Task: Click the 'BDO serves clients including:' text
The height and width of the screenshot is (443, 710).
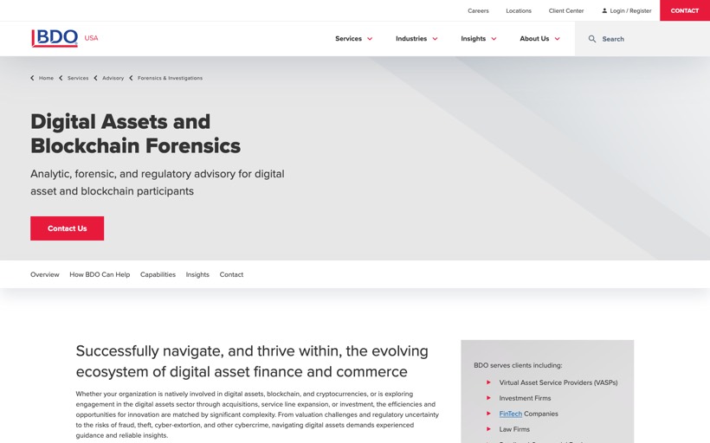Action: point(518,365)
